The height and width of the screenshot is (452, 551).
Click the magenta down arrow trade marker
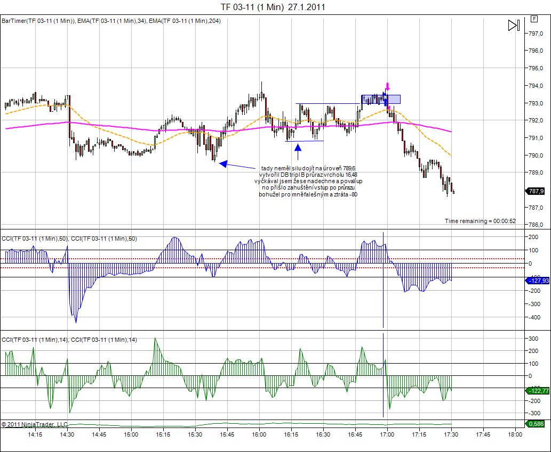388,86
